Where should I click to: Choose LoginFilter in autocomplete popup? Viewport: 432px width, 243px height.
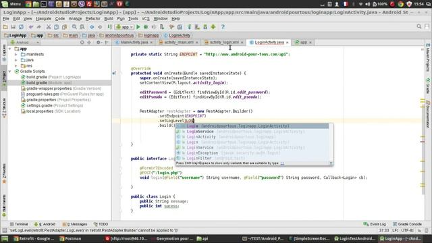[x=252, y=158]
